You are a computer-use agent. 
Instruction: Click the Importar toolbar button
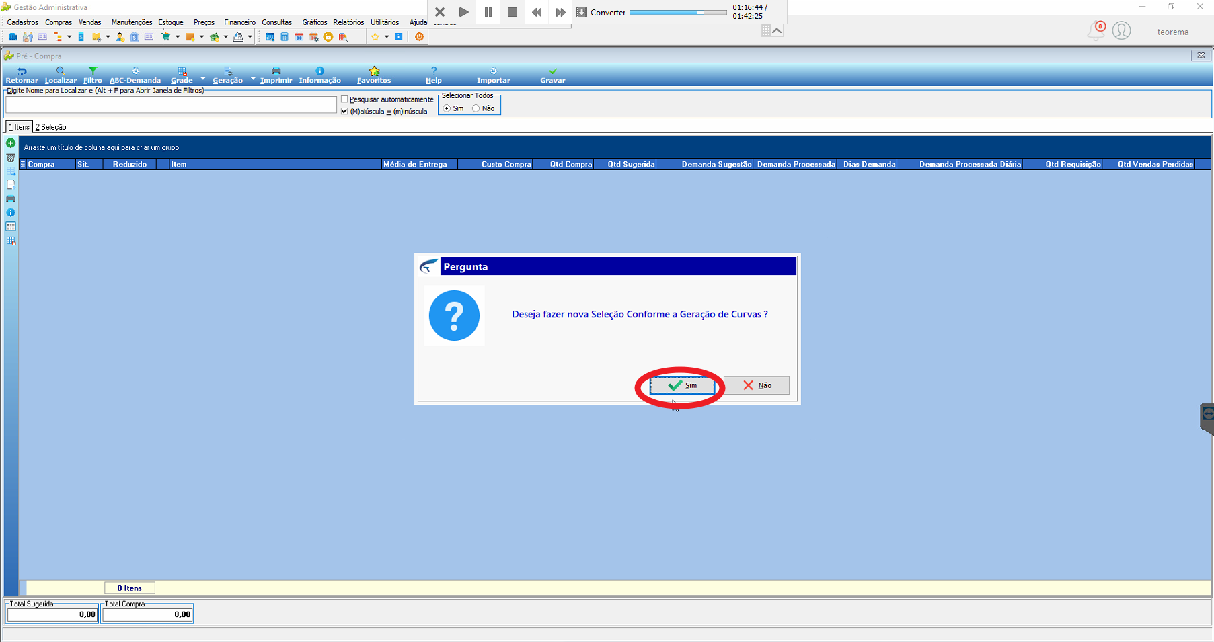click(x=494, y=75)
